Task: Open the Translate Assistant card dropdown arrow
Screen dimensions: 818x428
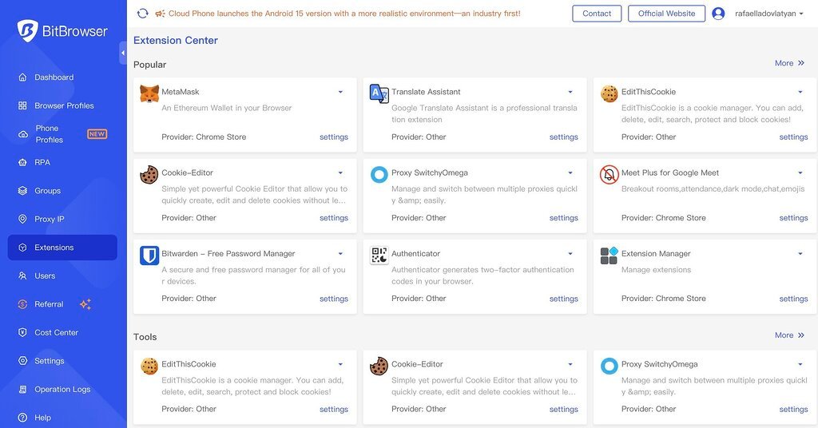Action: pyautogui.click(x=570, y=92)
